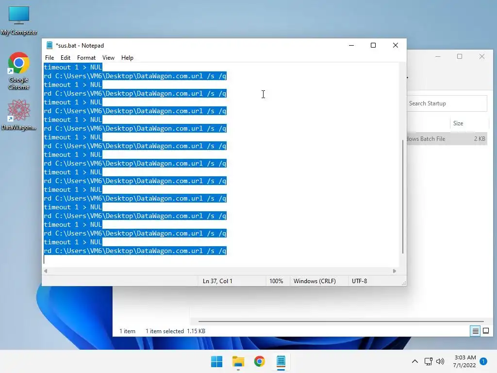Click the Ln 37, Col 1 status entry
This screenshot has width=497, height=373.
click(x=217, y=281)
